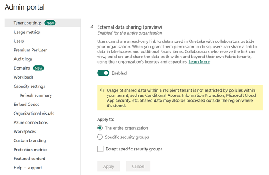This screenshot has width=269, height=175.
Task: Click the Cancel button
Action: pyautogui.click(x=138, y=166)
